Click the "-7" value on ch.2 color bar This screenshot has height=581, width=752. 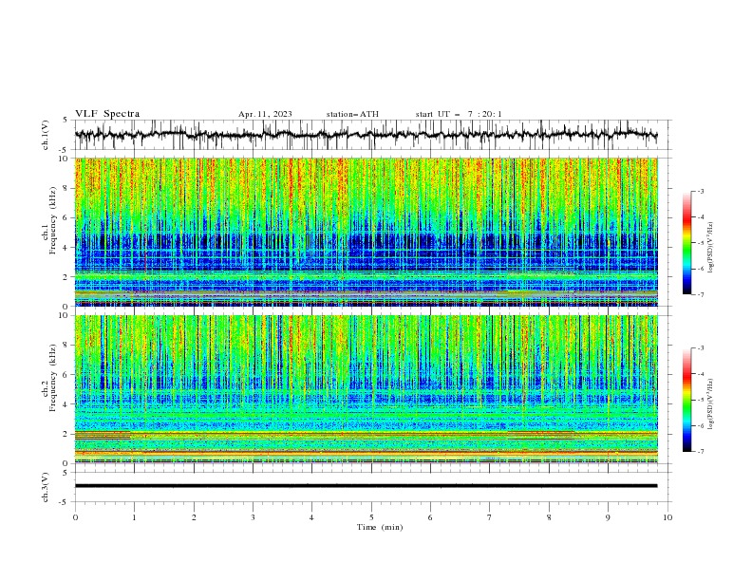pyautogui.click(x=700, y=452)
